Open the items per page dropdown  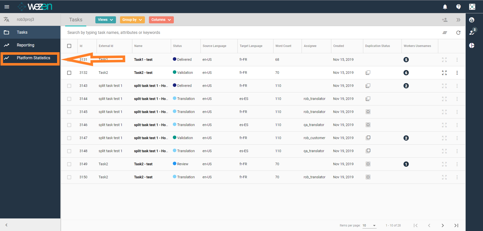point(369,225)
